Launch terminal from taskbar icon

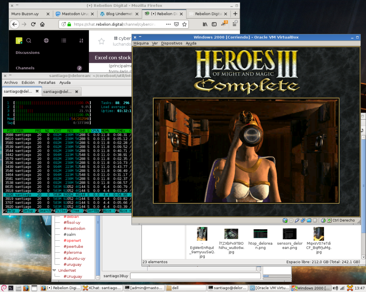click(11, 288)
